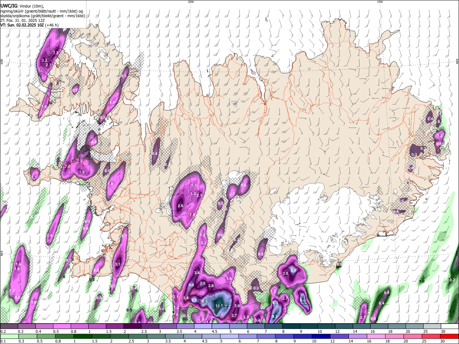Click the '8.4' precipitation value on the map
The width and height of the screenshot is (459, 344).
[x=303, y=300]
